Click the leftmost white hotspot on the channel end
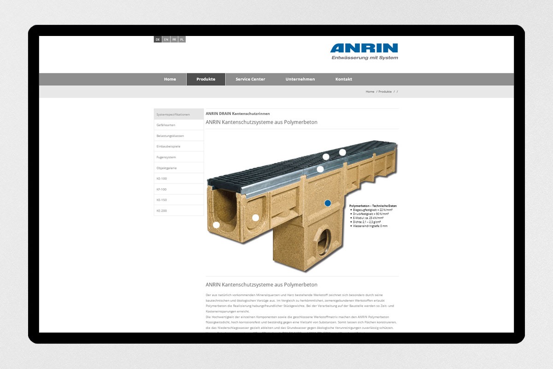Image resolution: width=553 pixels, height=369 pixels. click(216, 225)
